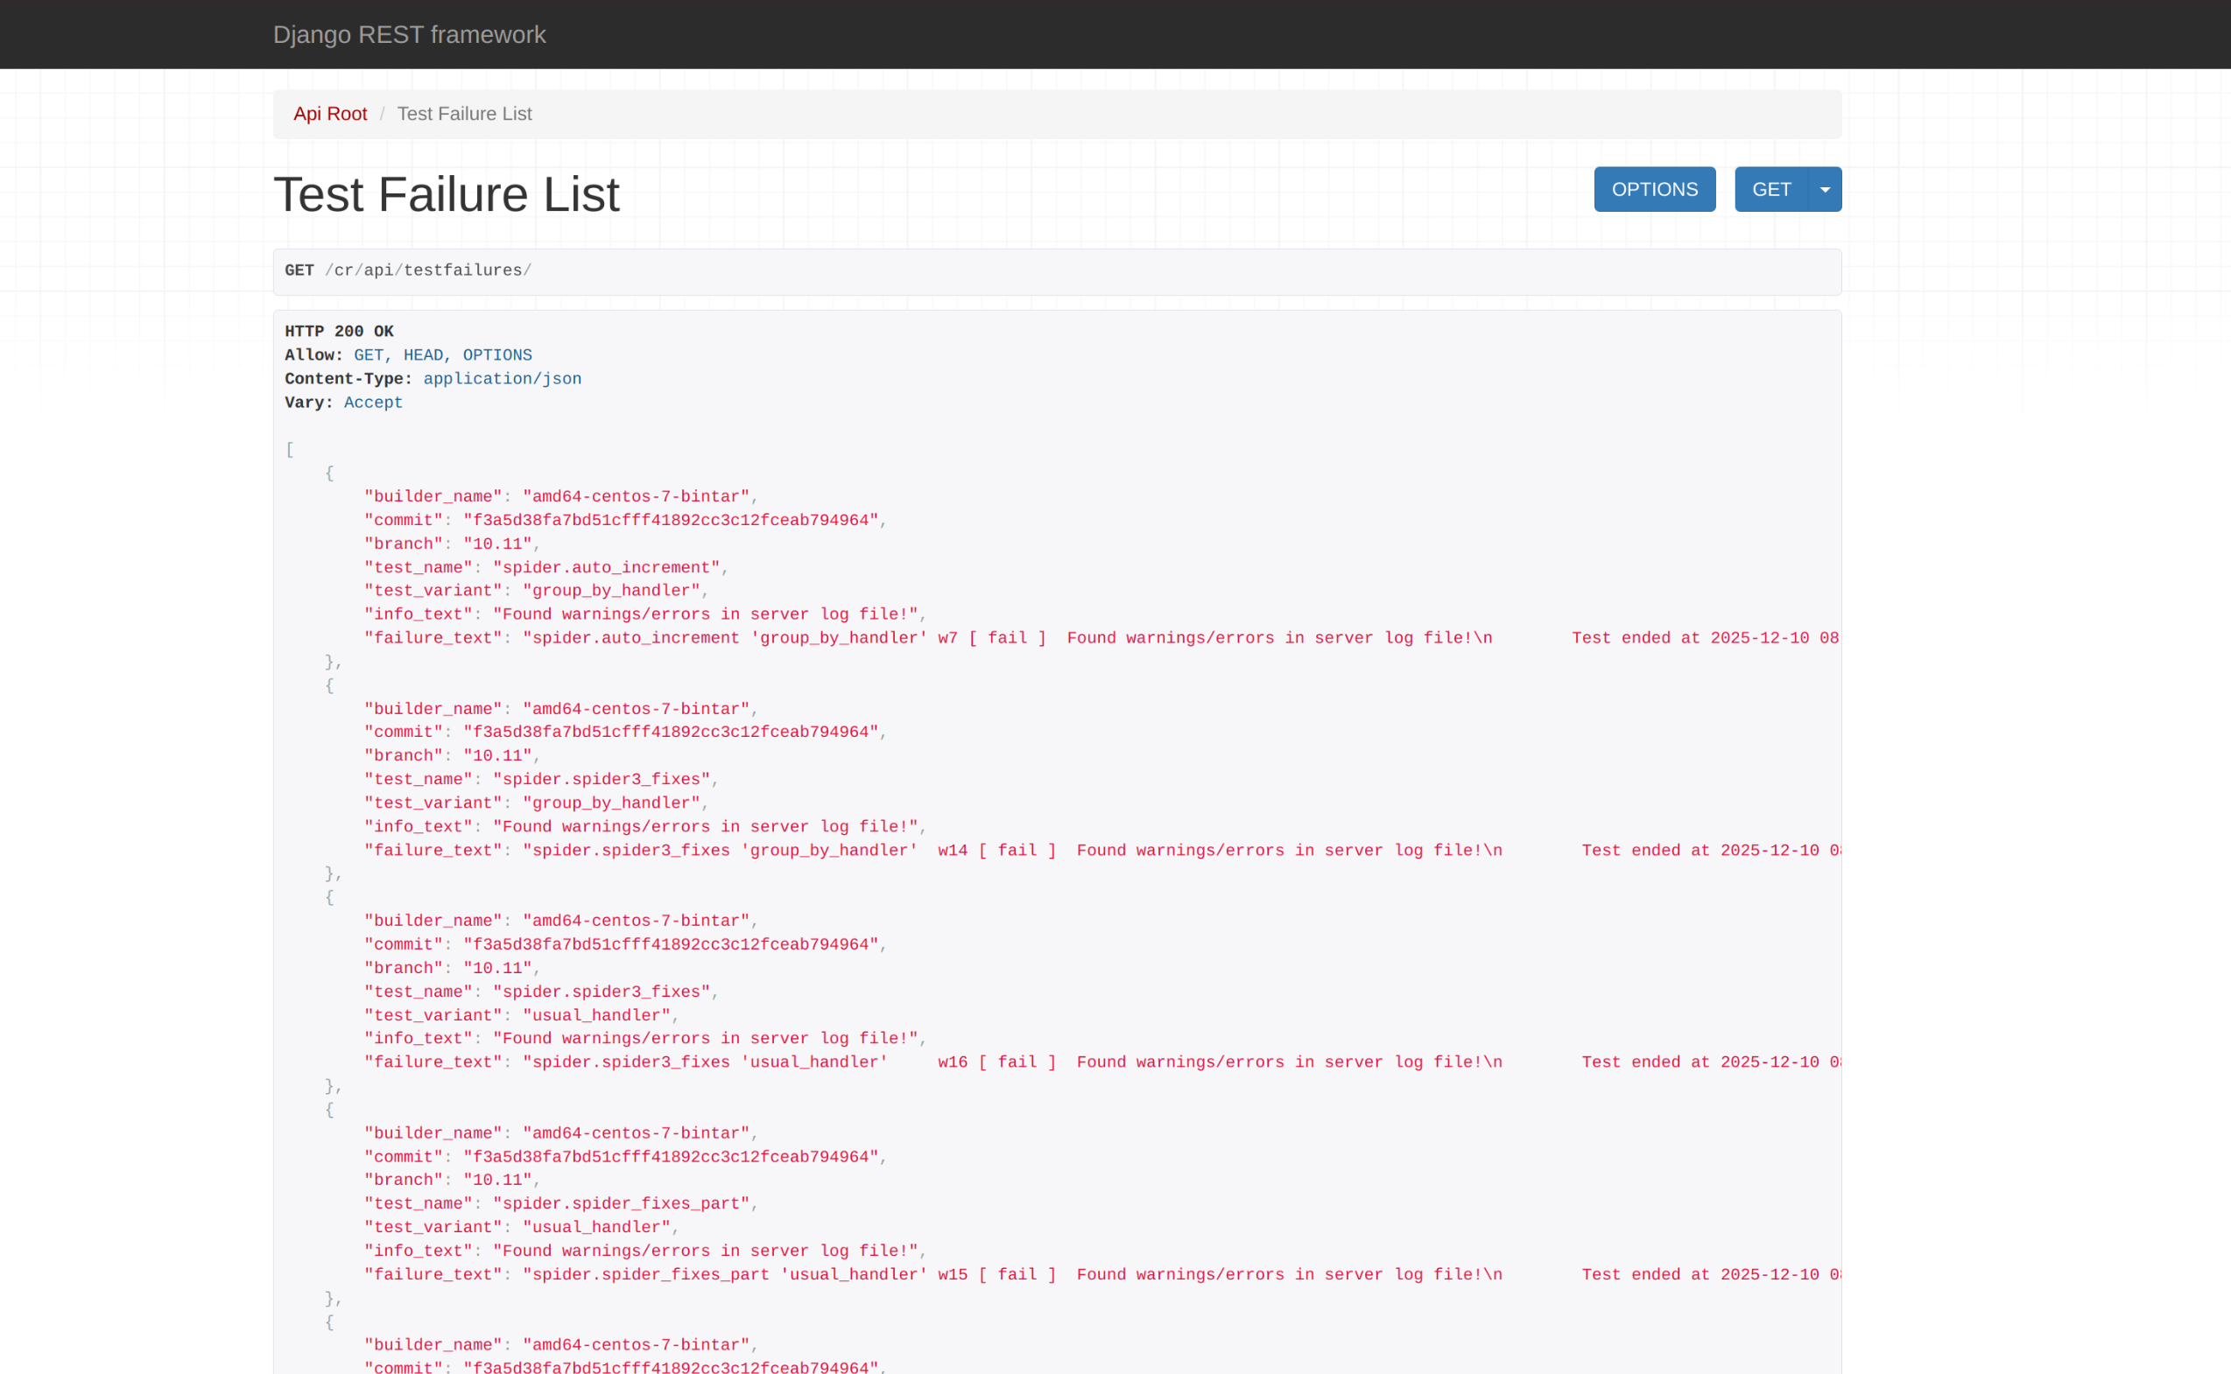Viewport: 2231px width, 1374px height.
Task: Go to Api Root breadcrumb link
Action: tap(330, 114)
